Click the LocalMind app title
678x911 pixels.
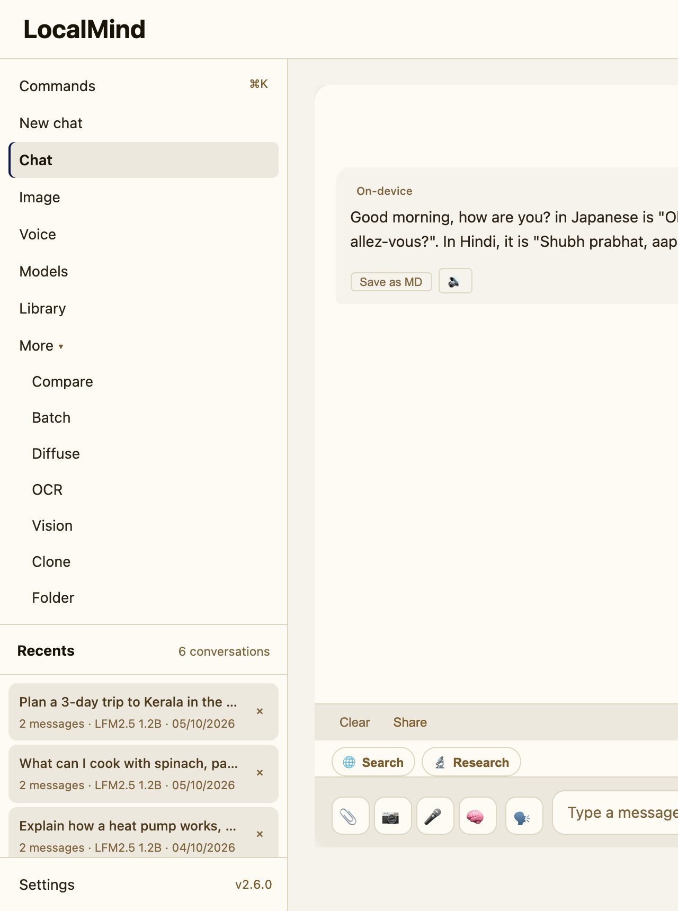click(84, 29)
